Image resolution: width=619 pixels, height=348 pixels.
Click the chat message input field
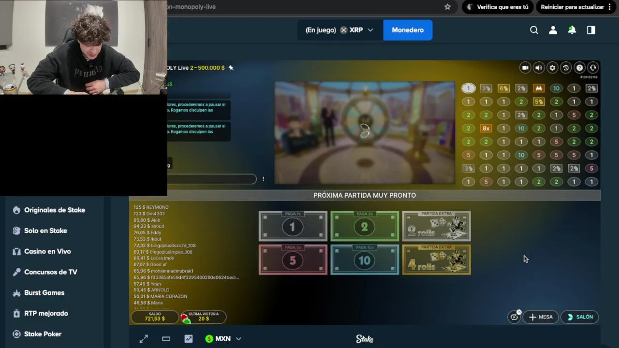click(212, 179)
